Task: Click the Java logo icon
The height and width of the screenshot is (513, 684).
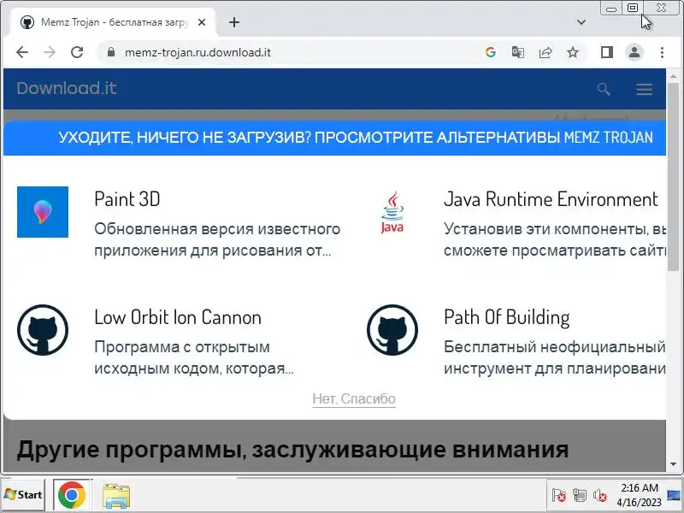Action: click(392, 212)
